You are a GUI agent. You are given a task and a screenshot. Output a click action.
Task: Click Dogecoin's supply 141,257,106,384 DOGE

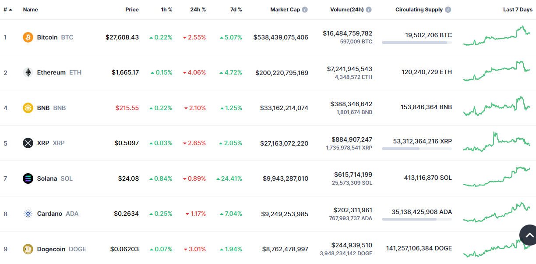click(419, 248)
